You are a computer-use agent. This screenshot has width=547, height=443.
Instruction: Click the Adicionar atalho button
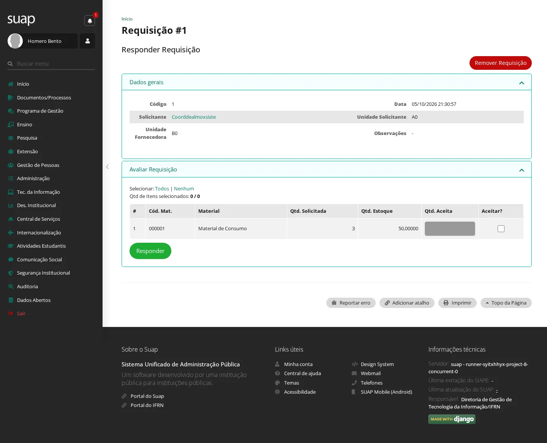407,303
